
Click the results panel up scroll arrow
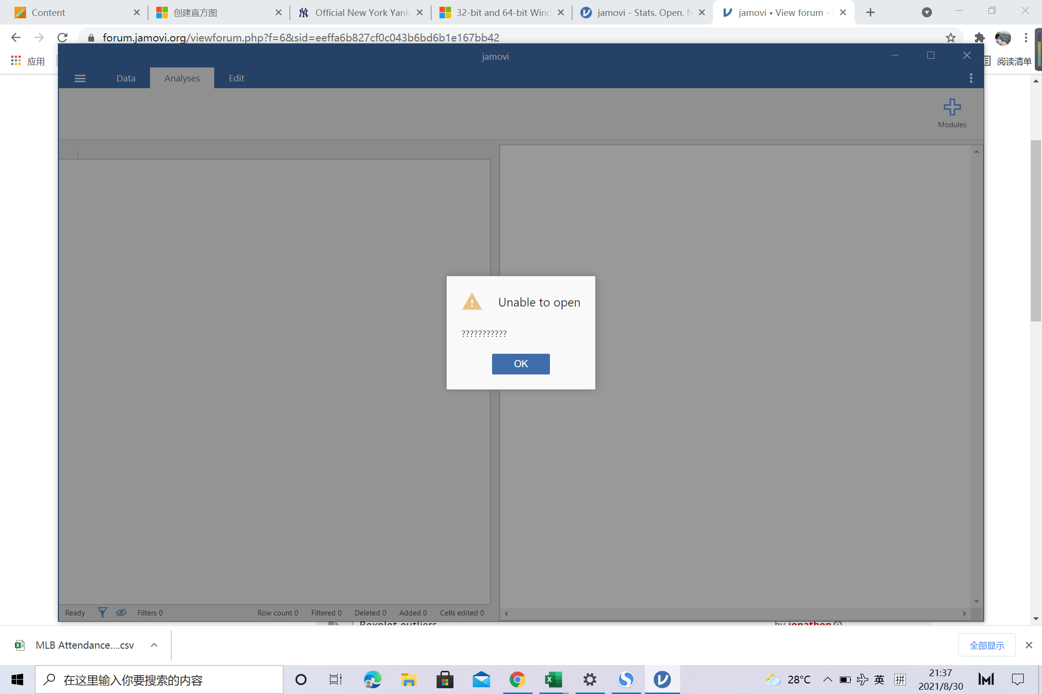coord(976,151)
